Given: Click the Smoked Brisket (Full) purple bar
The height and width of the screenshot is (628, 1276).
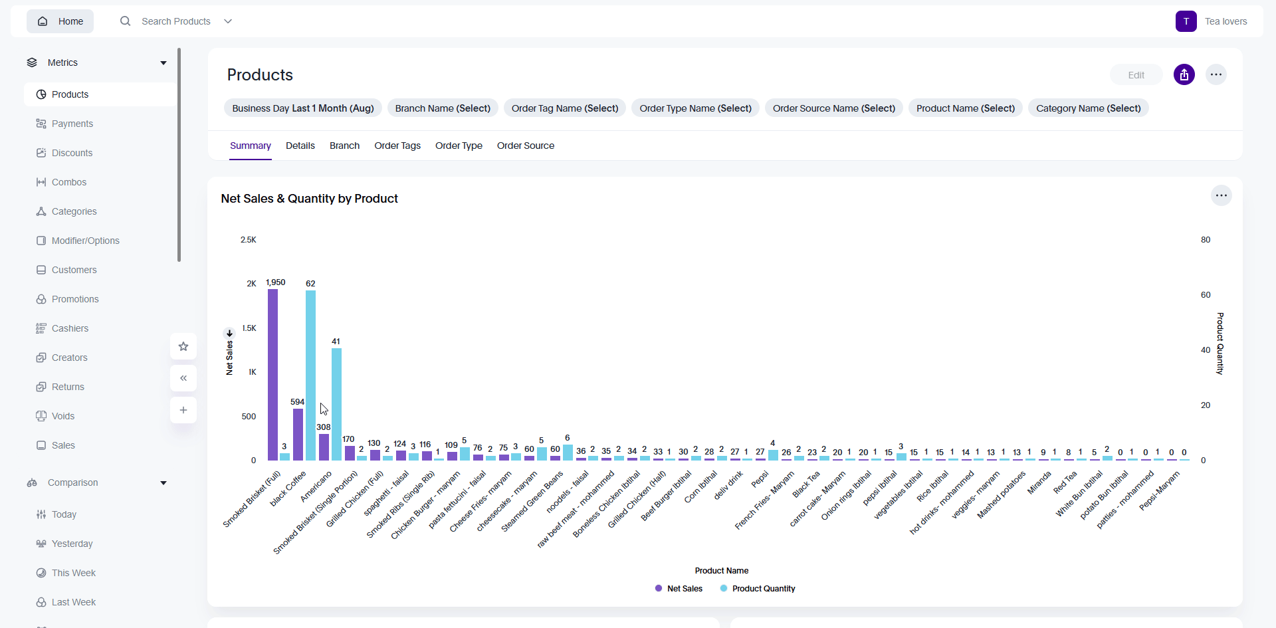Looking at the screenshot, I should pyautogui.click(x=272, y=375).
